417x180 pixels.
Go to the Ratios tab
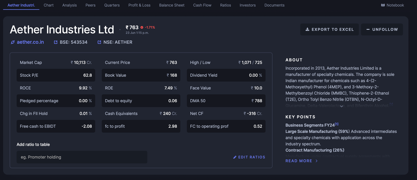click(x=225, y=5)
